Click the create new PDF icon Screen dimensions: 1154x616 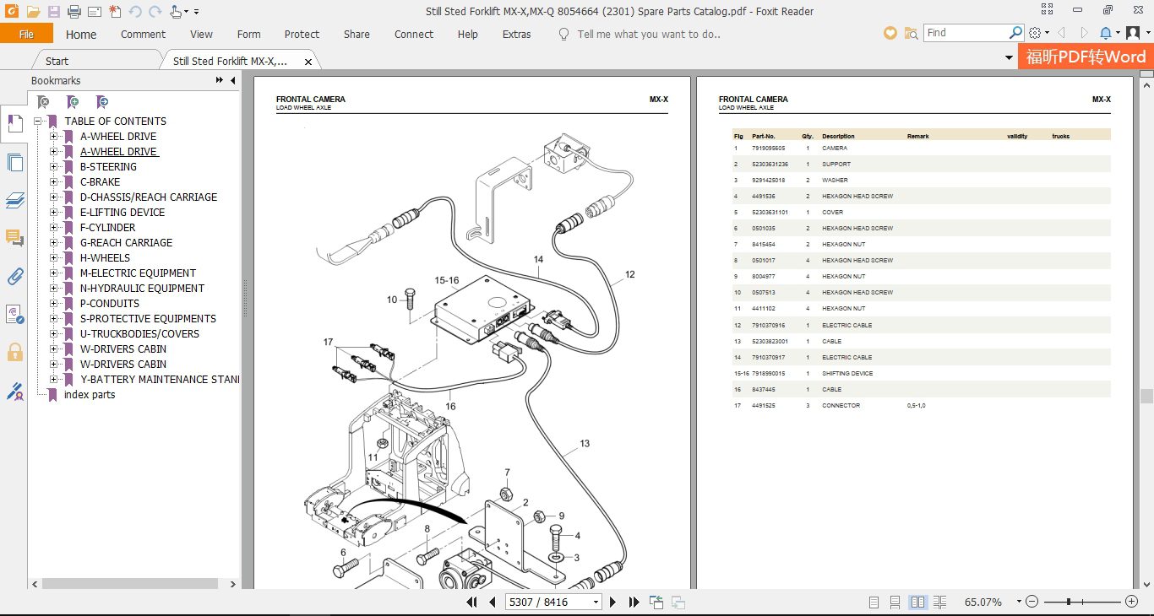click(x=114, y=12)
